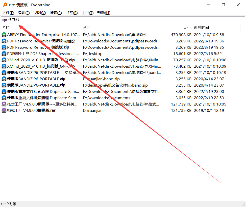Open the 书签(B) menu
246x207 pixels.
click(71, 13)
